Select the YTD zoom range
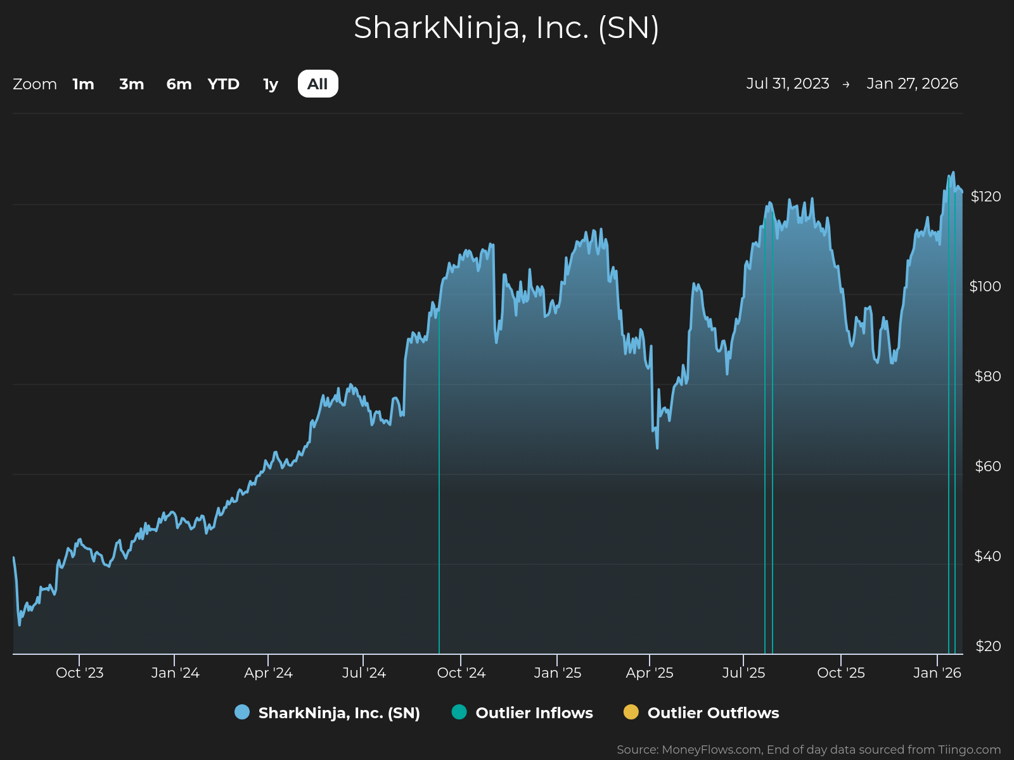1014x760 pixels. [x=224, y=84]
